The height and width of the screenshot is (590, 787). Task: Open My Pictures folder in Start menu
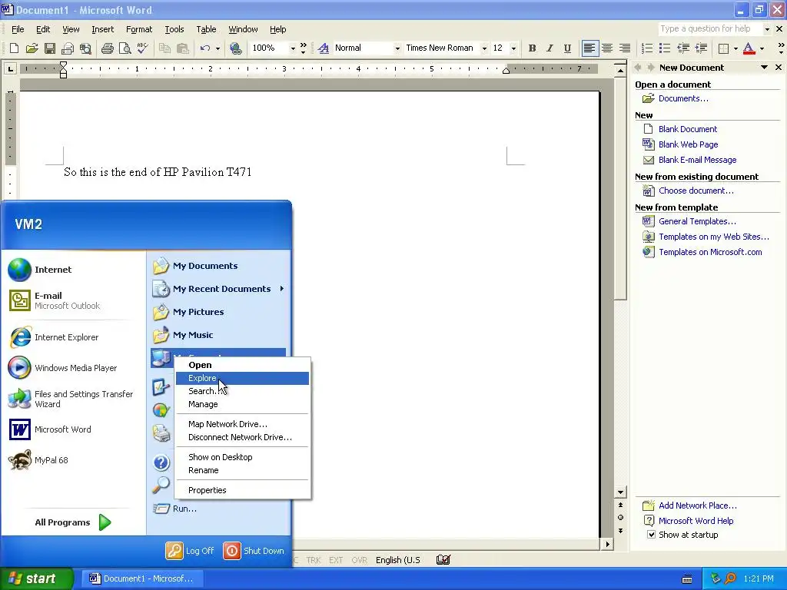(x=219, y=312)
